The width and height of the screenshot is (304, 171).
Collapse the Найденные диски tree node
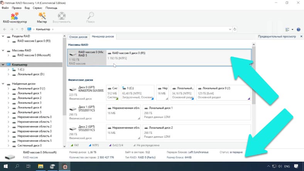click(x=3, y=84)
